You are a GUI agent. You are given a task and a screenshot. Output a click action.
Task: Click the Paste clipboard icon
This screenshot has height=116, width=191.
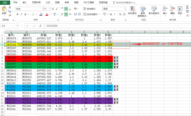click(4, 9)
